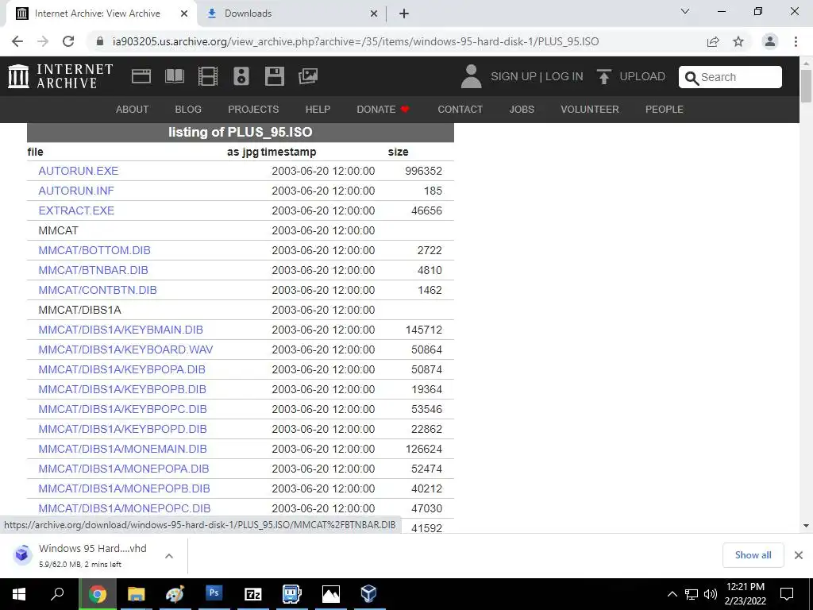Open MMCAT/DIBS1A/KEYBOARD.WAV link
This screenshot has width=813, height=610.
125,349
